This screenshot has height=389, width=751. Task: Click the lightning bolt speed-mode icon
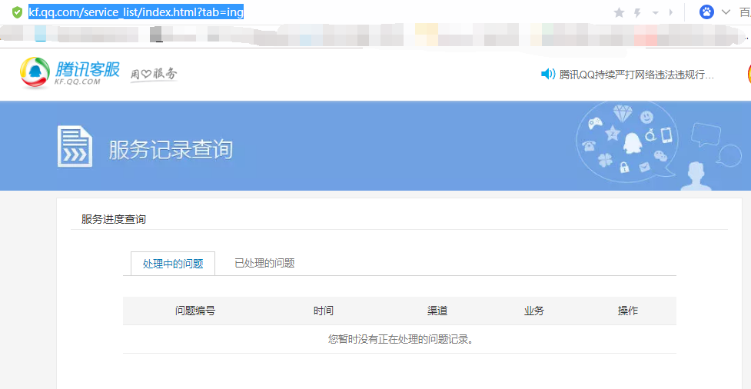(x=637, y=12)
